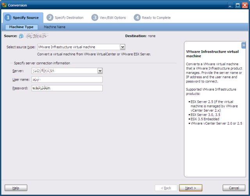Screen dimensions: 250x196
Task: Focus the User name field
Action: point(67,80)
